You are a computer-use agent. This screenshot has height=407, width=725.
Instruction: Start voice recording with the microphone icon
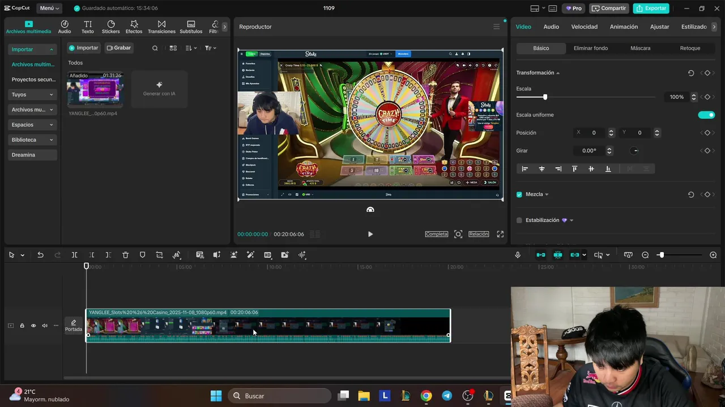click(x=518, y=255)
